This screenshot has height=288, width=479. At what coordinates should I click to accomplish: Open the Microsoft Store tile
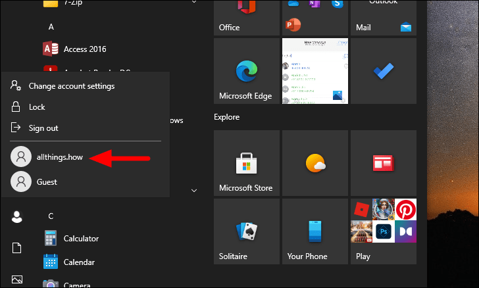247,163
